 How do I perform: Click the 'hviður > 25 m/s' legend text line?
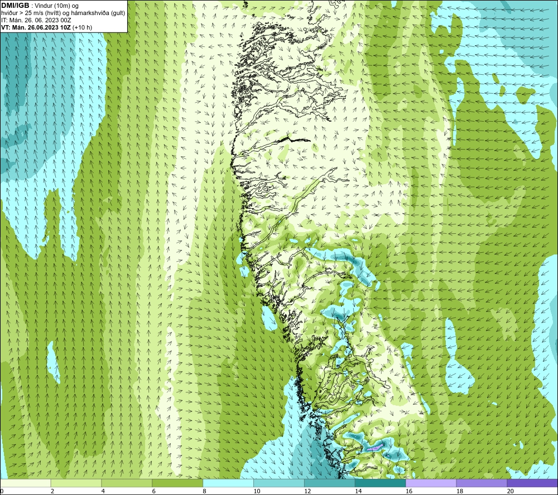point(63,13)
